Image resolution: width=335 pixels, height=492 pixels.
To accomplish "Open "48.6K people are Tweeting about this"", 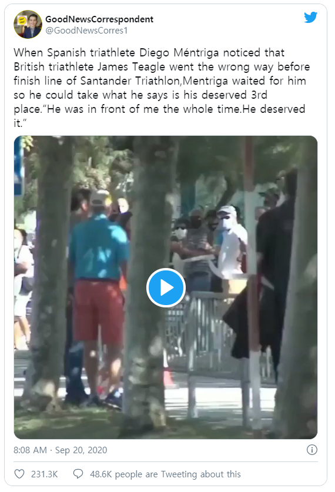I will [x=165, y=474].
